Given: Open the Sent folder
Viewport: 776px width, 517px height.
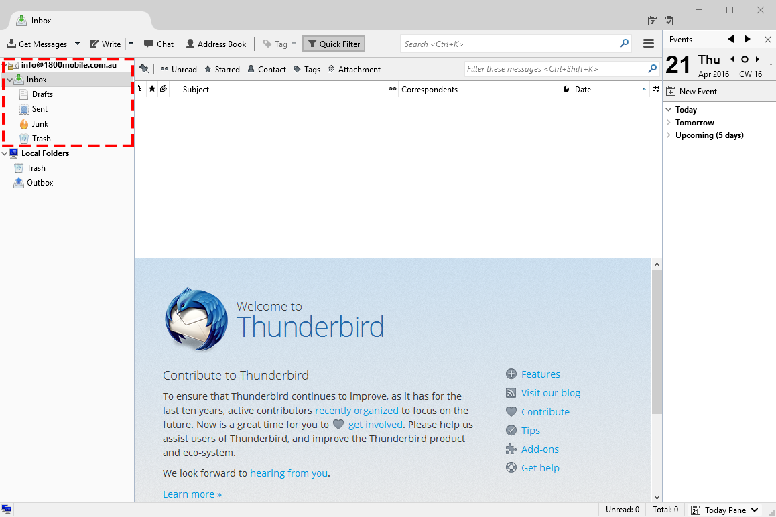Looking at the screenshot, I should [40, 109].
